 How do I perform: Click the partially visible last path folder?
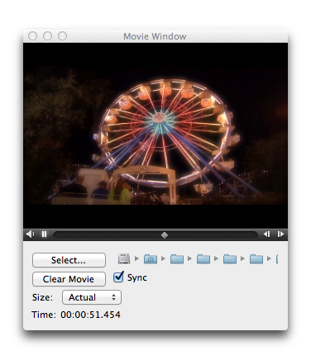tap(277, 258)
